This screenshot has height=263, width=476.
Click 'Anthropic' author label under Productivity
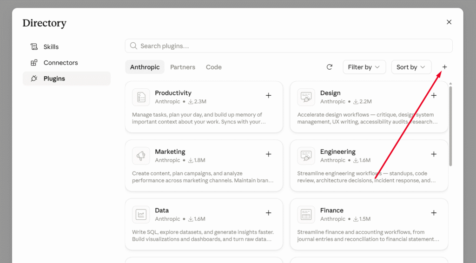pos(167,102)
